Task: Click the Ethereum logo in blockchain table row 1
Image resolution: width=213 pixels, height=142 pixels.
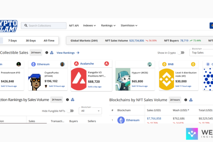Action: [x=121, y=120]
